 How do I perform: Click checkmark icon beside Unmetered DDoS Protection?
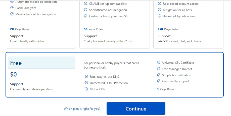point(86,83)
